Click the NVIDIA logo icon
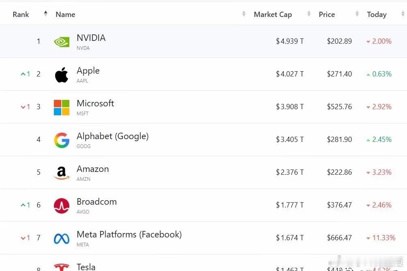 coord(62,42)
